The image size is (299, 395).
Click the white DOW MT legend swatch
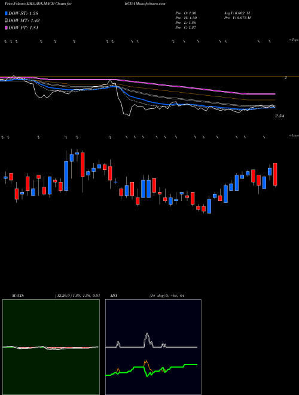pyautogui.click(x=7, y=21)
